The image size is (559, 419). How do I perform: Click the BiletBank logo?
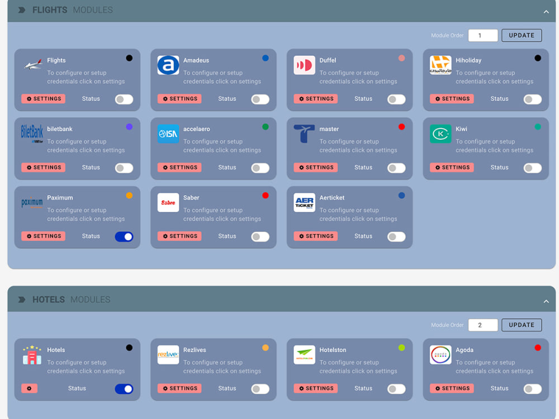32,134
